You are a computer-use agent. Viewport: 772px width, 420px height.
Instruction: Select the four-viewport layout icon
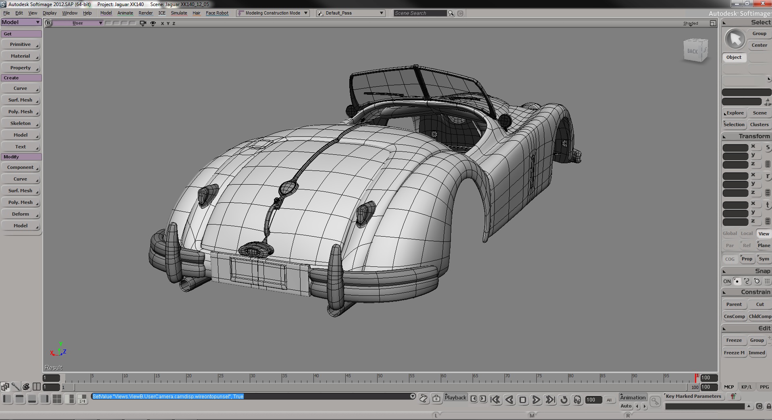pyautogui.click(x=57, y=399)
